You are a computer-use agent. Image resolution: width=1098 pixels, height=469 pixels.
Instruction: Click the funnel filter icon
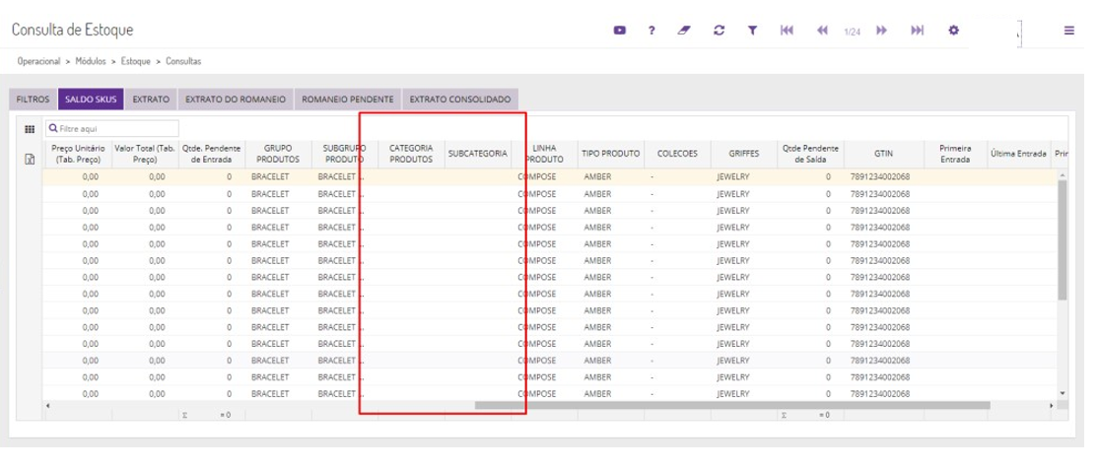(x=752, y=31)
